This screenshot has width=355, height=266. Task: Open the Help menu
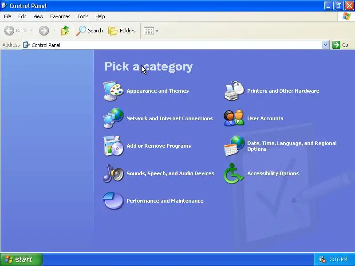point(100,16)
